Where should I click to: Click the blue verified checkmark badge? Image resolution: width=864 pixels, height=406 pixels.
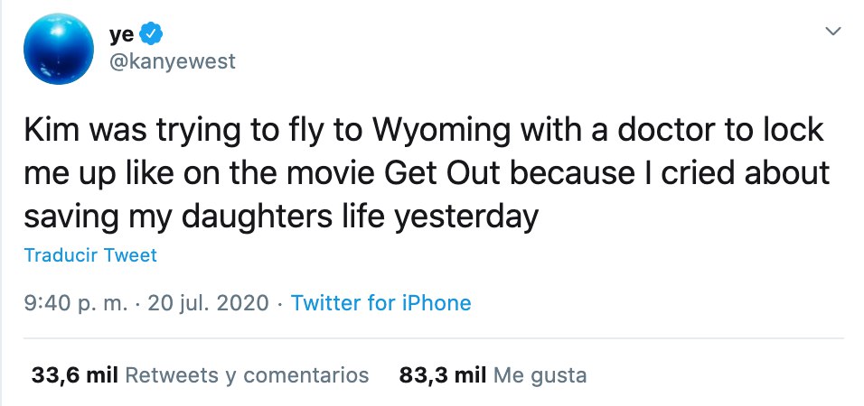point(151,34)
